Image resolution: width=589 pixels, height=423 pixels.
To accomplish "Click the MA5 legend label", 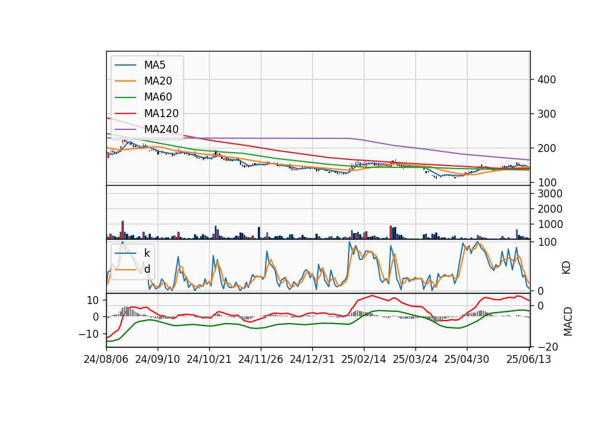I will coord(155,65).
